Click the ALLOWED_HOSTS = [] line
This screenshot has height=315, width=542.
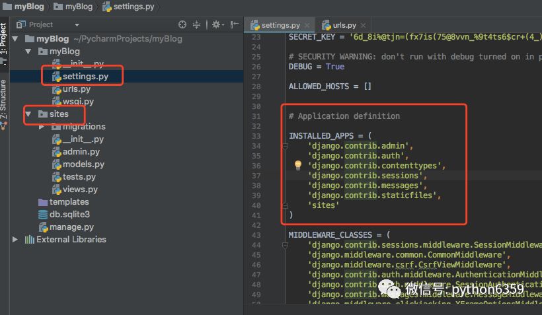point(330,87)
